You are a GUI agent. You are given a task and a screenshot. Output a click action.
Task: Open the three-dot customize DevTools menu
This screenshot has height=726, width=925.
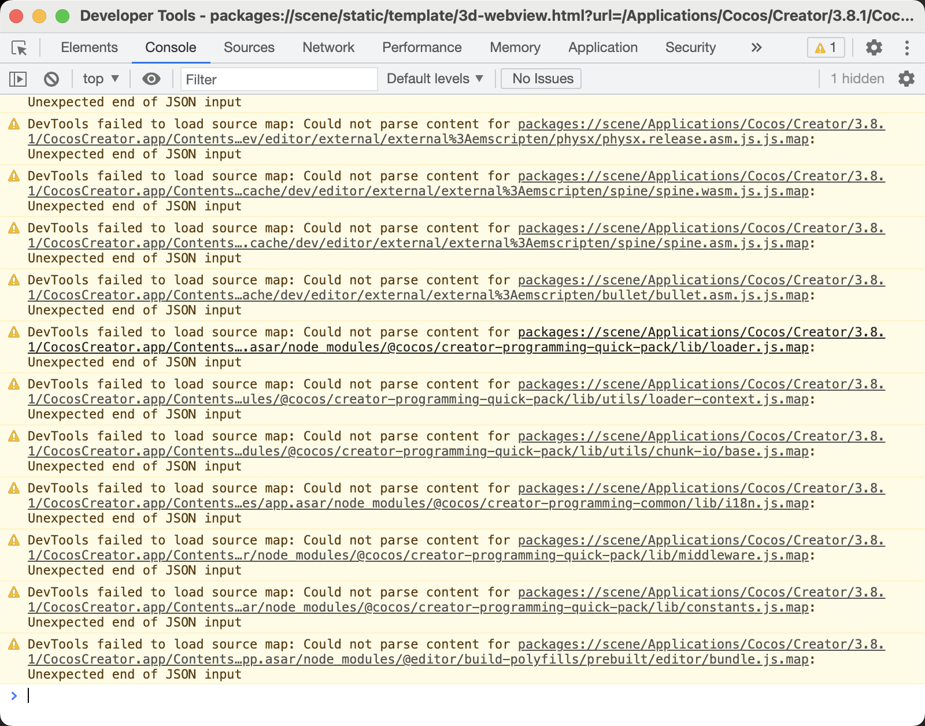click(x=907, y=47)
